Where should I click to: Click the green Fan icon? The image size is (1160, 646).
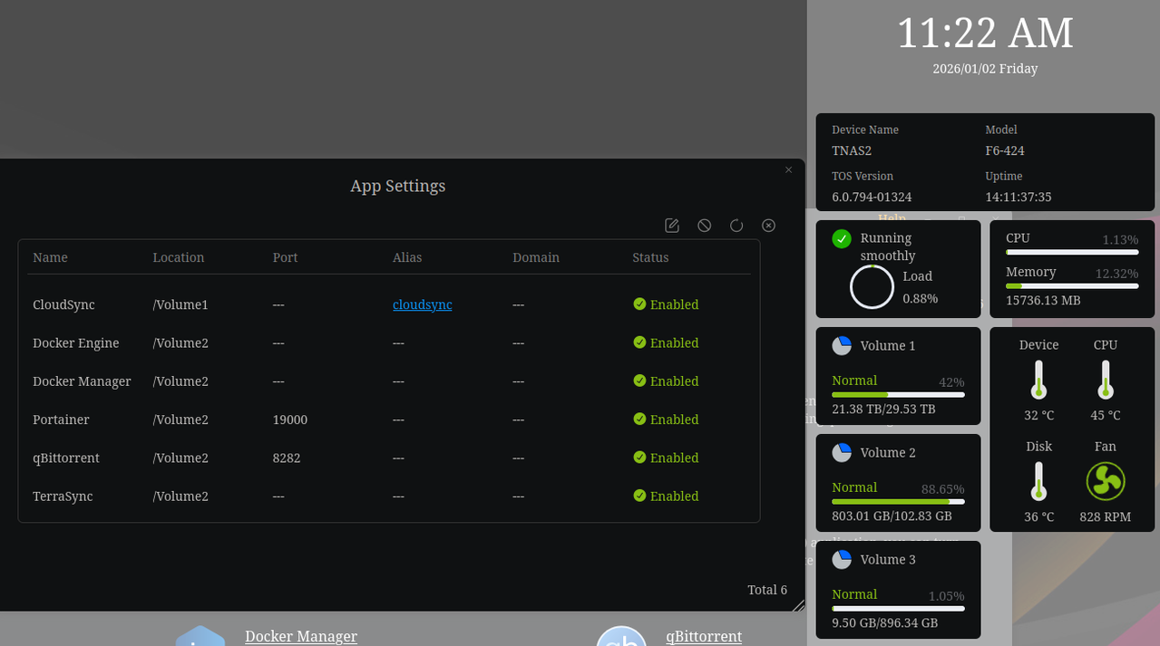pyautogui.click(x=1106, y=481)
